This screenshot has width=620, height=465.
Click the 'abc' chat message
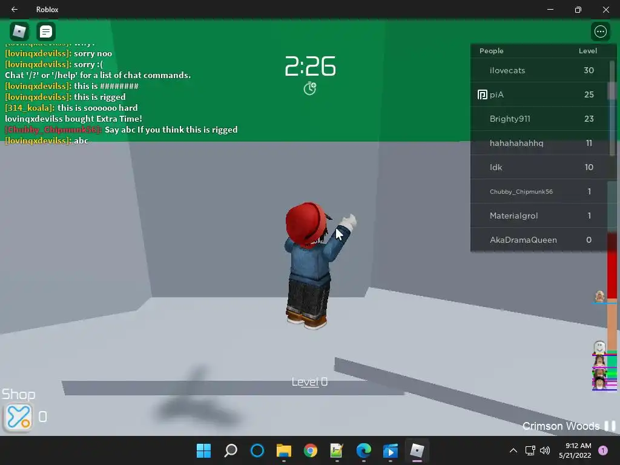[x=81, y=140]
